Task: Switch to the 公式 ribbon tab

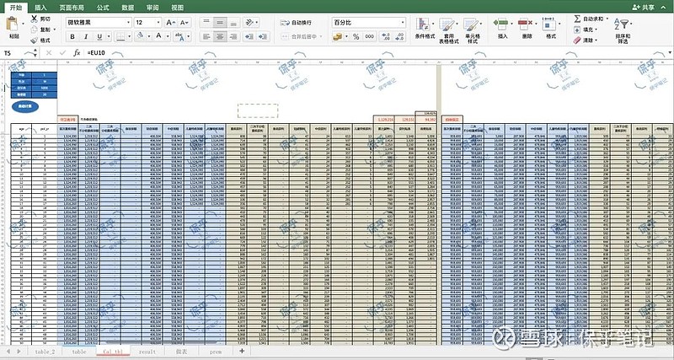Action: (x=103, y=8)
